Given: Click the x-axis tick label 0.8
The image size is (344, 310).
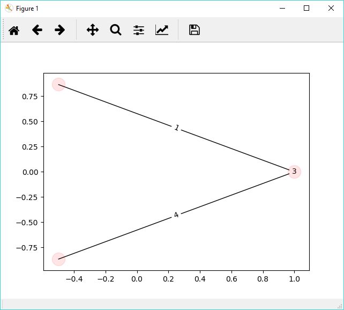Looking at the screenshot, I should [263, 279].
